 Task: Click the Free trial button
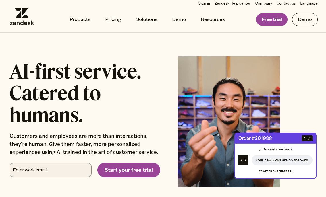pos(271,19)
